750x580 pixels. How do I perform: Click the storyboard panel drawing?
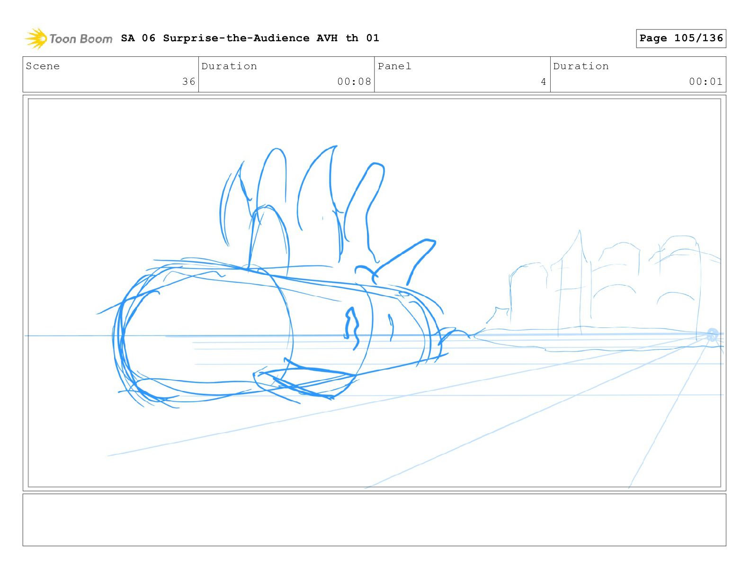375,293
